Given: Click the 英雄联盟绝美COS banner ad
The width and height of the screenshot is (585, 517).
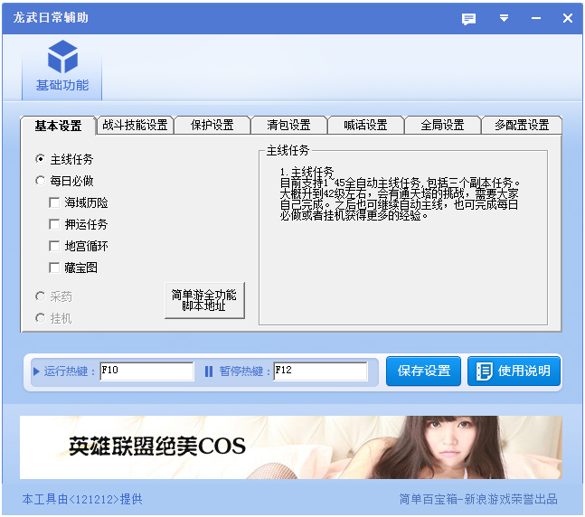Looking at the screenshot, I should [x=290, y=446].
